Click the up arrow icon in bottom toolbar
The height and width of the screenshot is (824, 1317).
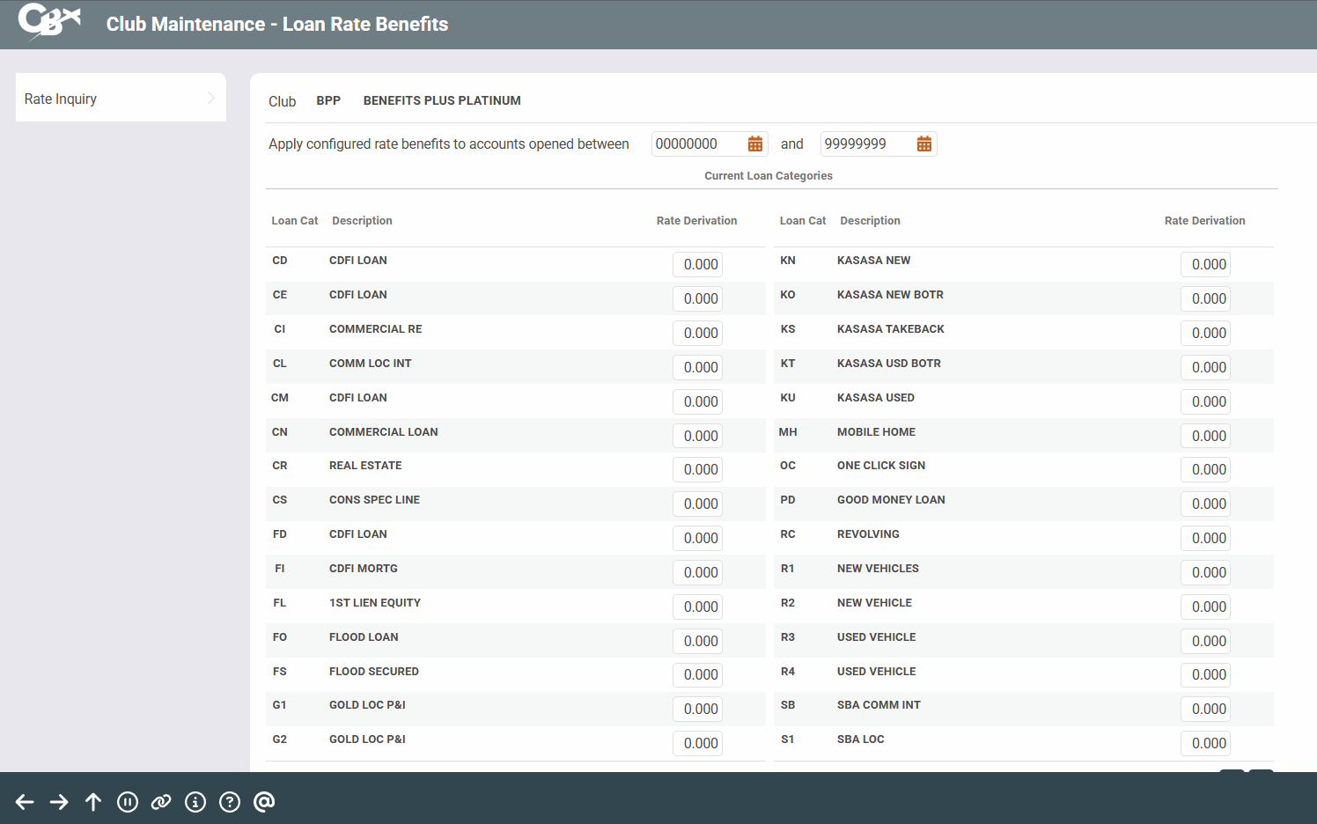click(93, 802)
